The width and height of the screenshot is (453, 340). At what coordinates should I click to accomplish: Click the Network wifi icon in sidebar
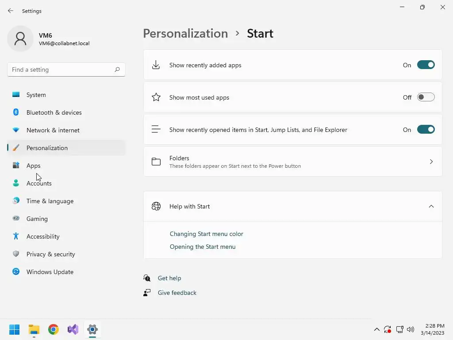[16, 130]
